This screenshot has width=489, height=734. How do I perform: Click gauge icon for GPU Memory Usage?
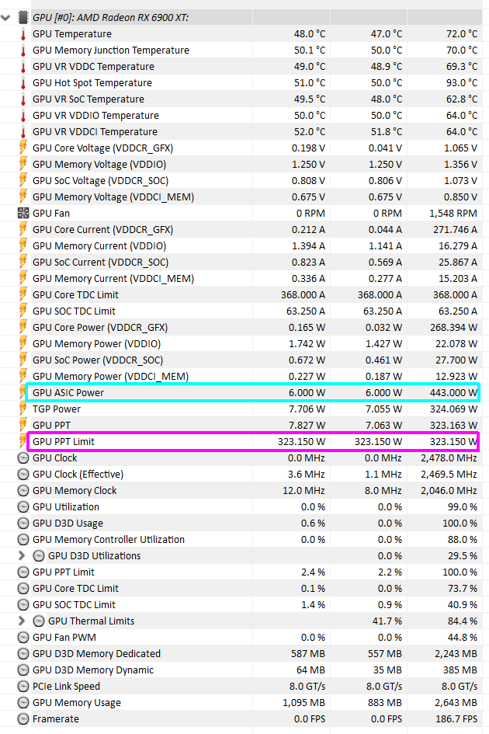coord(23,703)
